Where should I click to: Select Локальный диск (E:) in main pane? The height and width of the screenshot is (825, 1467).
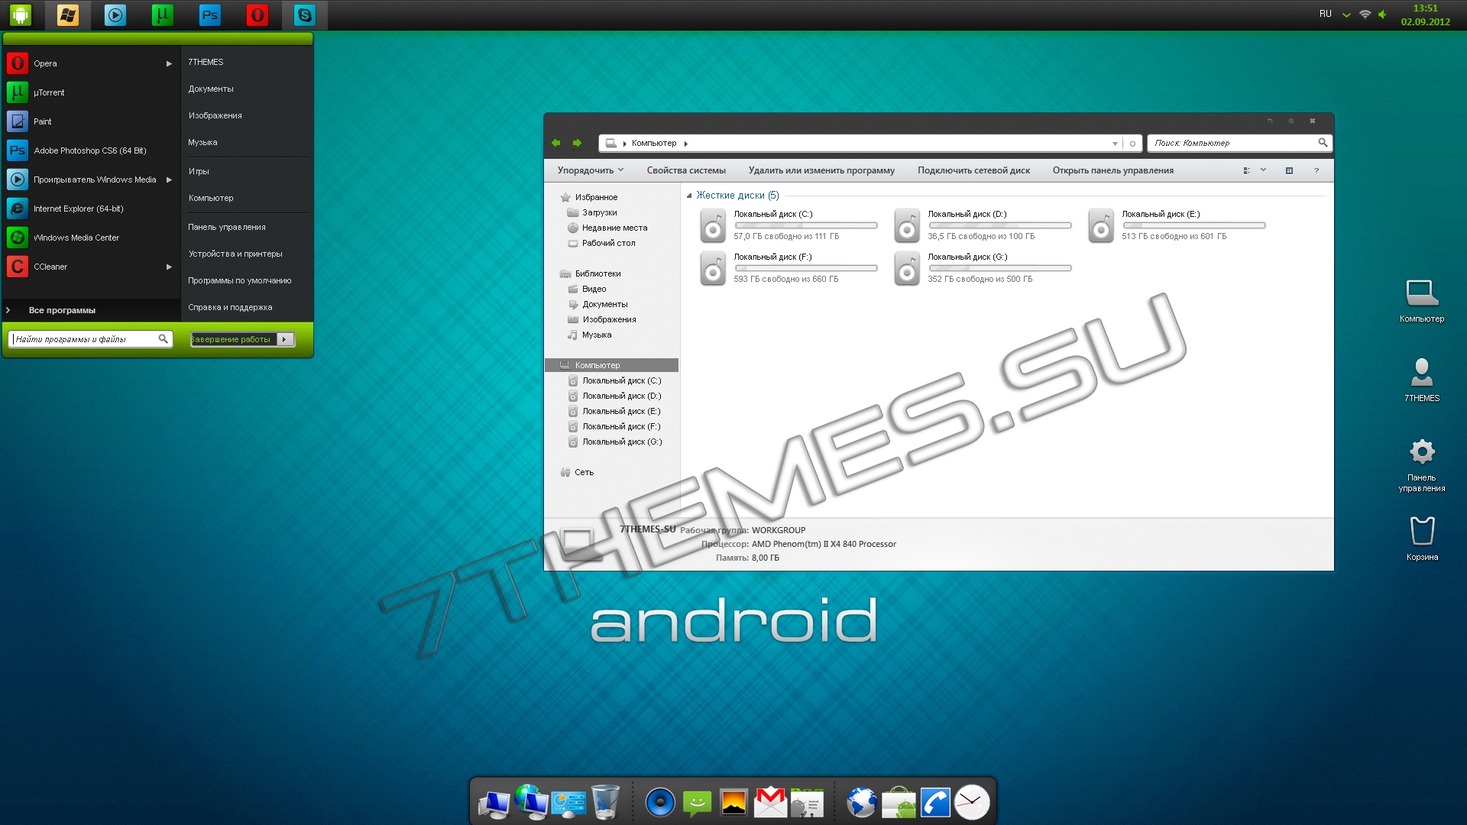(x=1176, y=225)
